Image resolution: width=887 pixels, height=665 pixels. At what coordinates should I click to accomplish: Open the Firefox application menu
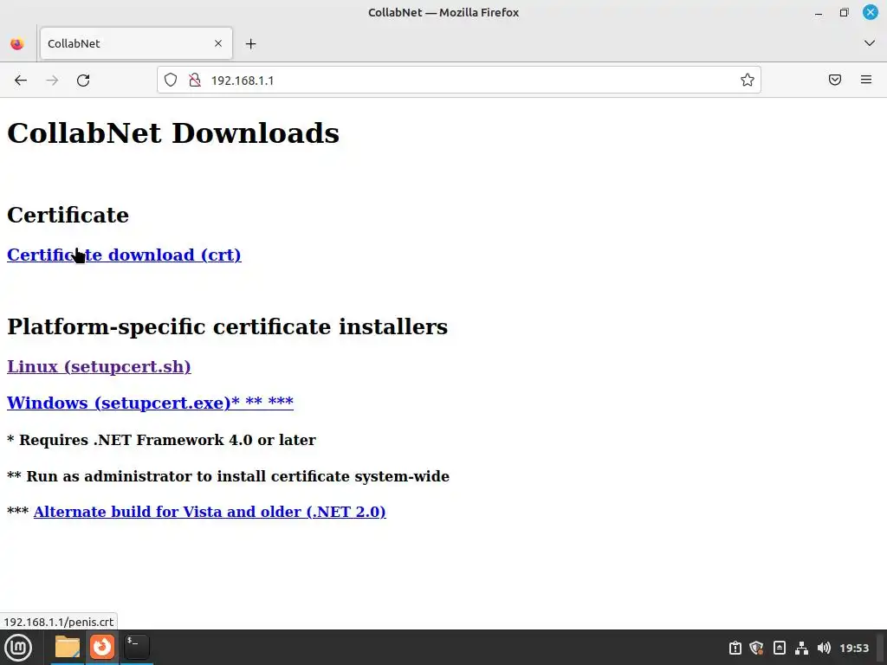click(x=866, y=80)
